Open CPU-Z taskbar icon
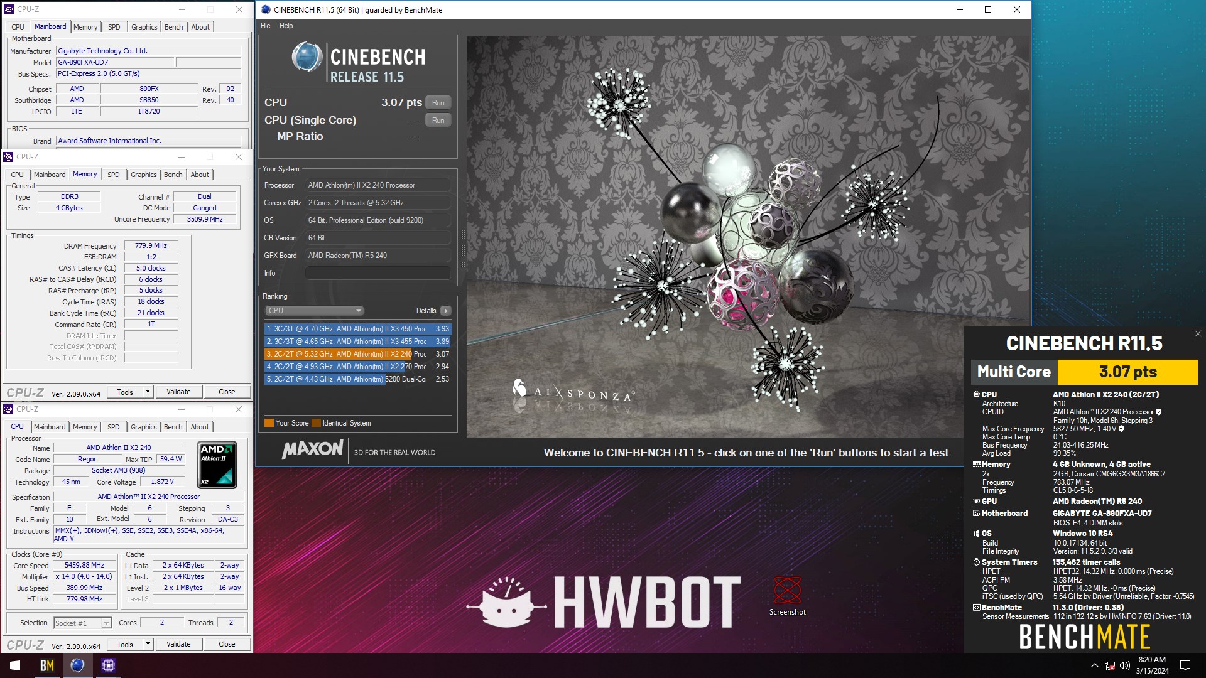Image resolution: width=1206 pixels, height=678 pixels. (108, 665)
